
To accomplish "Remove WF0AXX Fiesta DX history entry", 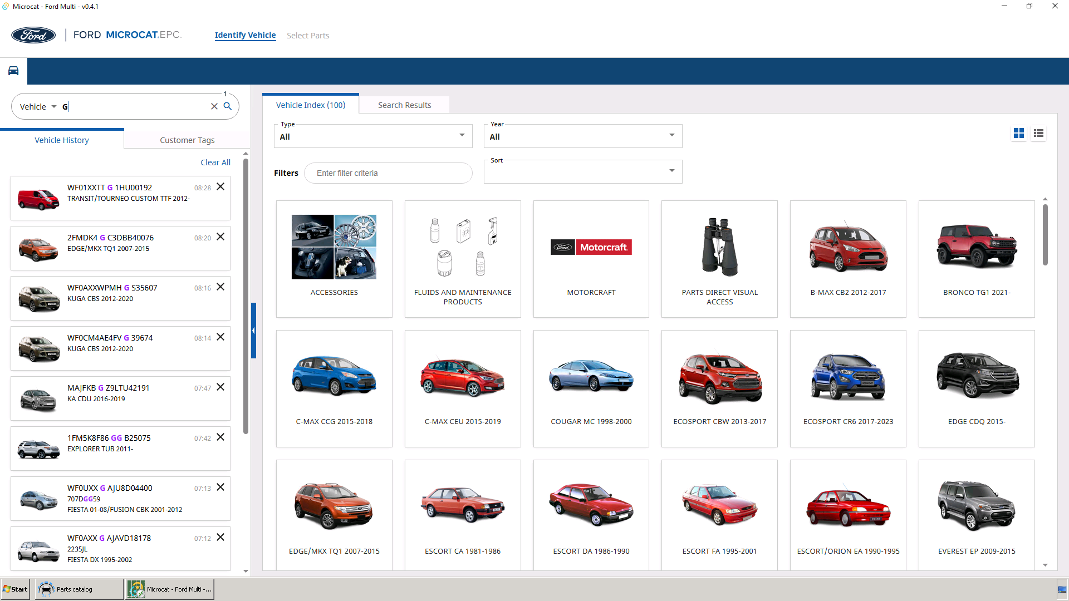I will pyautogui.click(x=220, y=537).
